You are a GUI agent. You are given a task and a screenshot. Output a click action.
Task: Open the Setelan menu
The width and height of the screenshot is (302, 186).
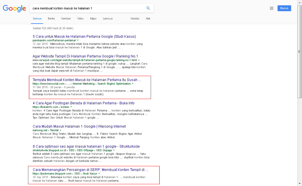(x=135, y=19)
